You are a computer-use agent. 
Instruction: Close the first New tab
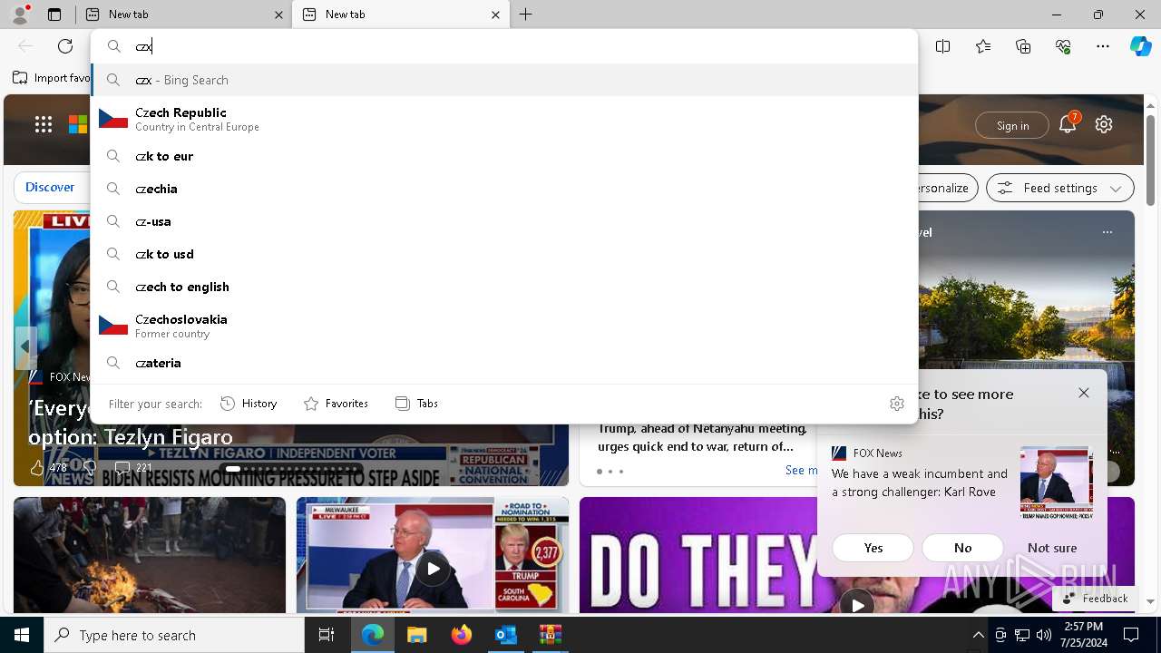click(278, 15)
